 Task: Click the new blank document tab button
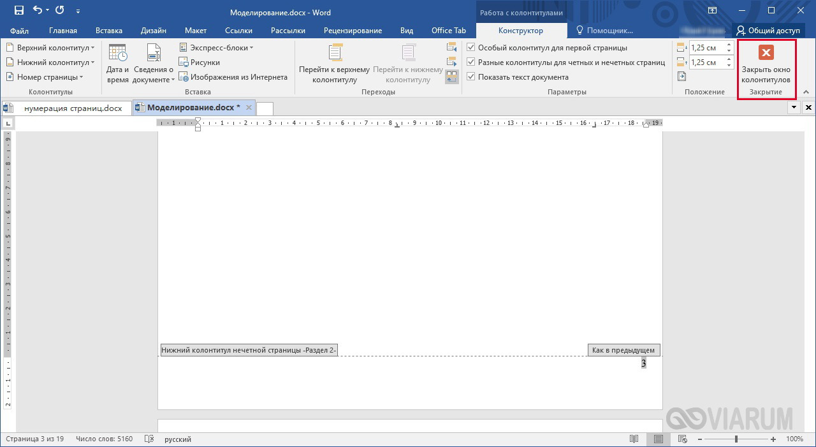pyautogui.click(x=265, y=108)
